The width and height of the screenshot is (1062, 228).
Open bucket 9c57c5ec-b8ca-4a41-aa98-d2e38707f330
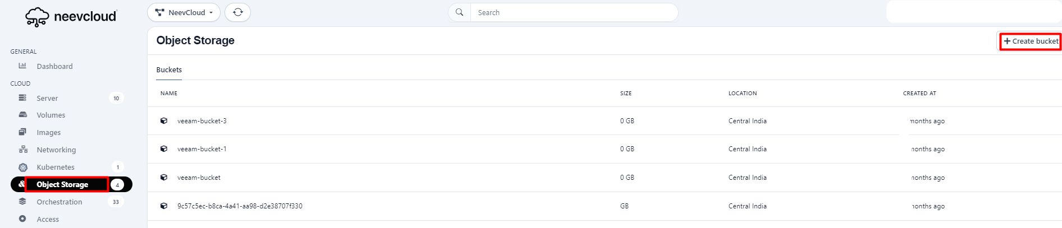point(240,206)
